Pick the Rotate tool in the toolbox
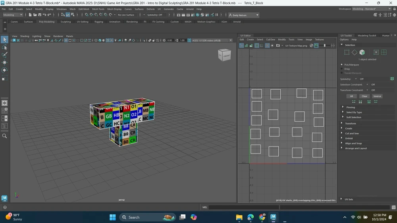This screenshot has width=397, height=223. [4, 70]
